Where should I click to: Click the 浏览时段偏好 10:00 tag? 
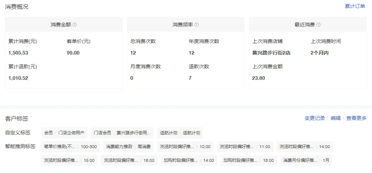pyautogui.click(x=185, y=147)
